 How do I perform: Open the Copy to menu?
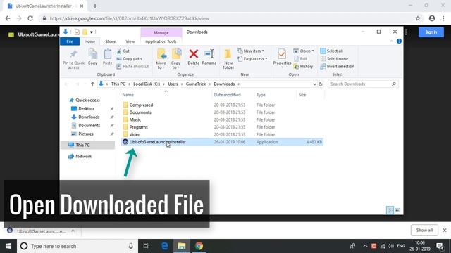coord(175,59)
